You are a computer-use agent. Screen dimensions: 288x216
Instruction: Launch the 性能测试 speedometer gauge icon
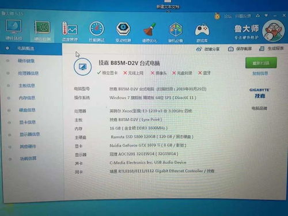click(97, 32)
